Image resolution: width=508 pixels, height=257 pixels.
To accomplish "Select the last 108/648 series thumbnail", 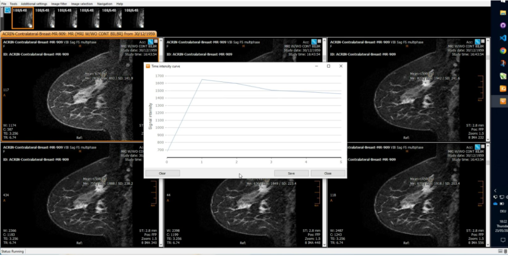I will 133,18.
